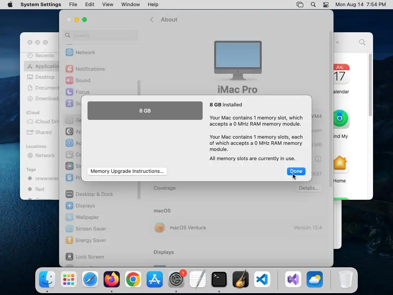Click Finder window search magnifier
The image size is (393, 295).
[x=362, y=42]
